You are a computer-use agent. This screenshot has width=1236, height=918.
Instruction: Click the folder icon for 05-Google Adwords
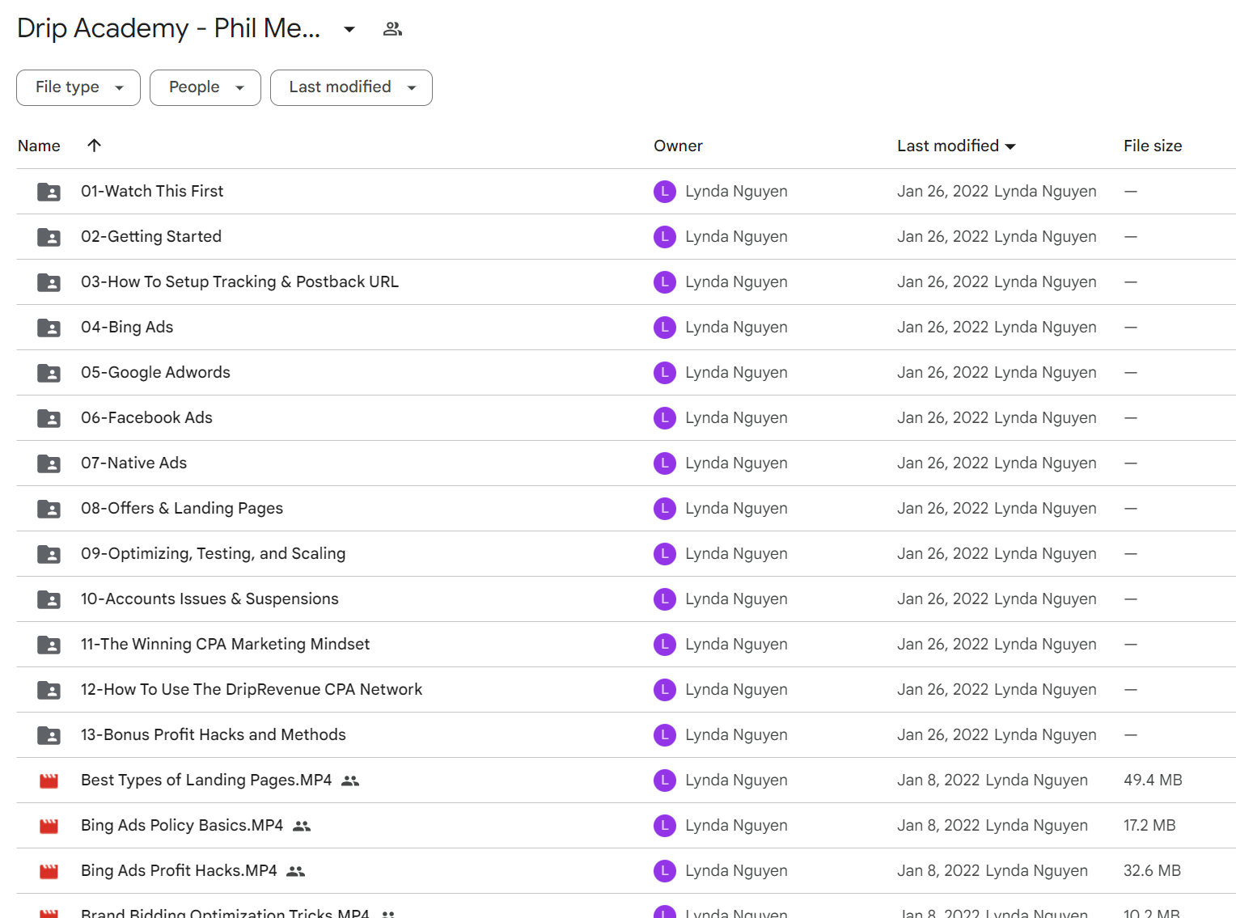(49, 373)
